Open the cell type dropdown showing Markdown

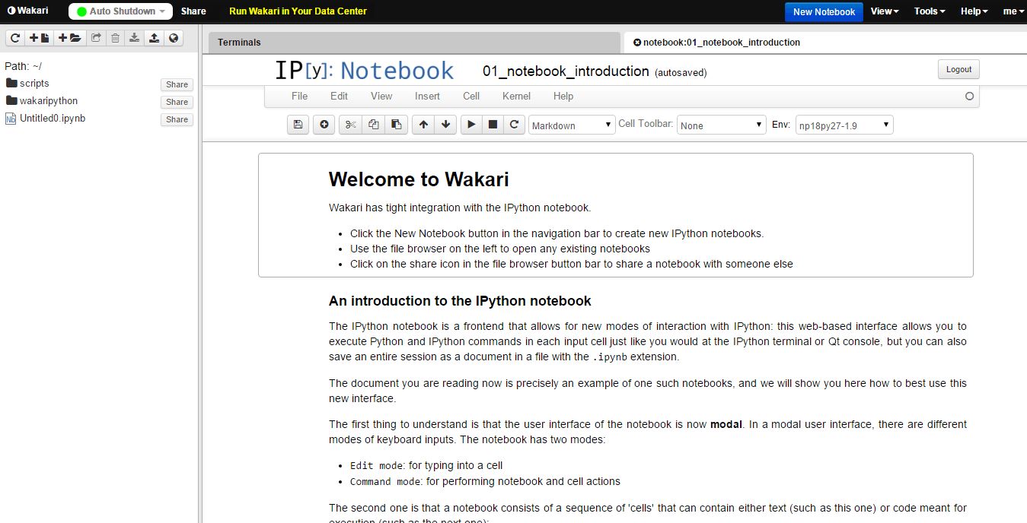(571, 124)
